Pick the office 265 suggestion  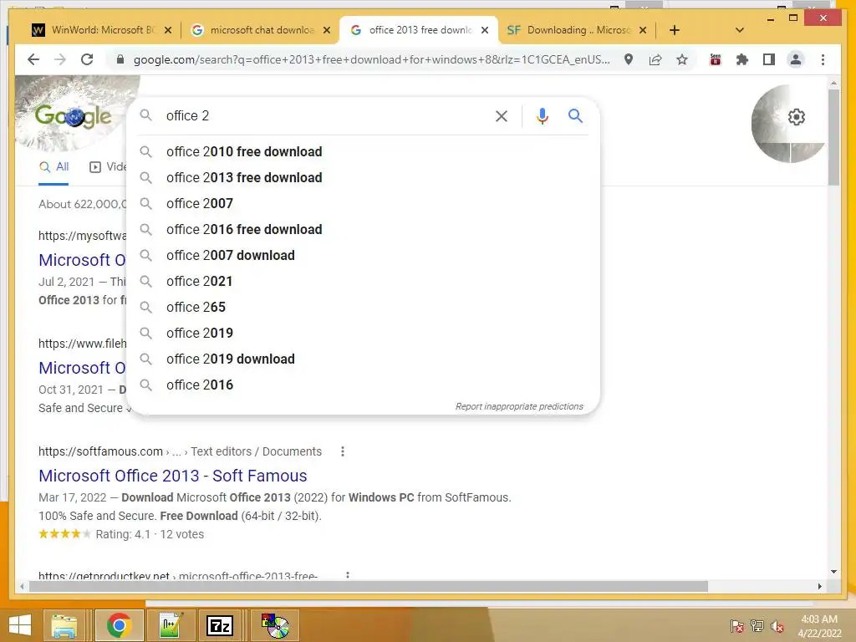click(x=363, y=307)
